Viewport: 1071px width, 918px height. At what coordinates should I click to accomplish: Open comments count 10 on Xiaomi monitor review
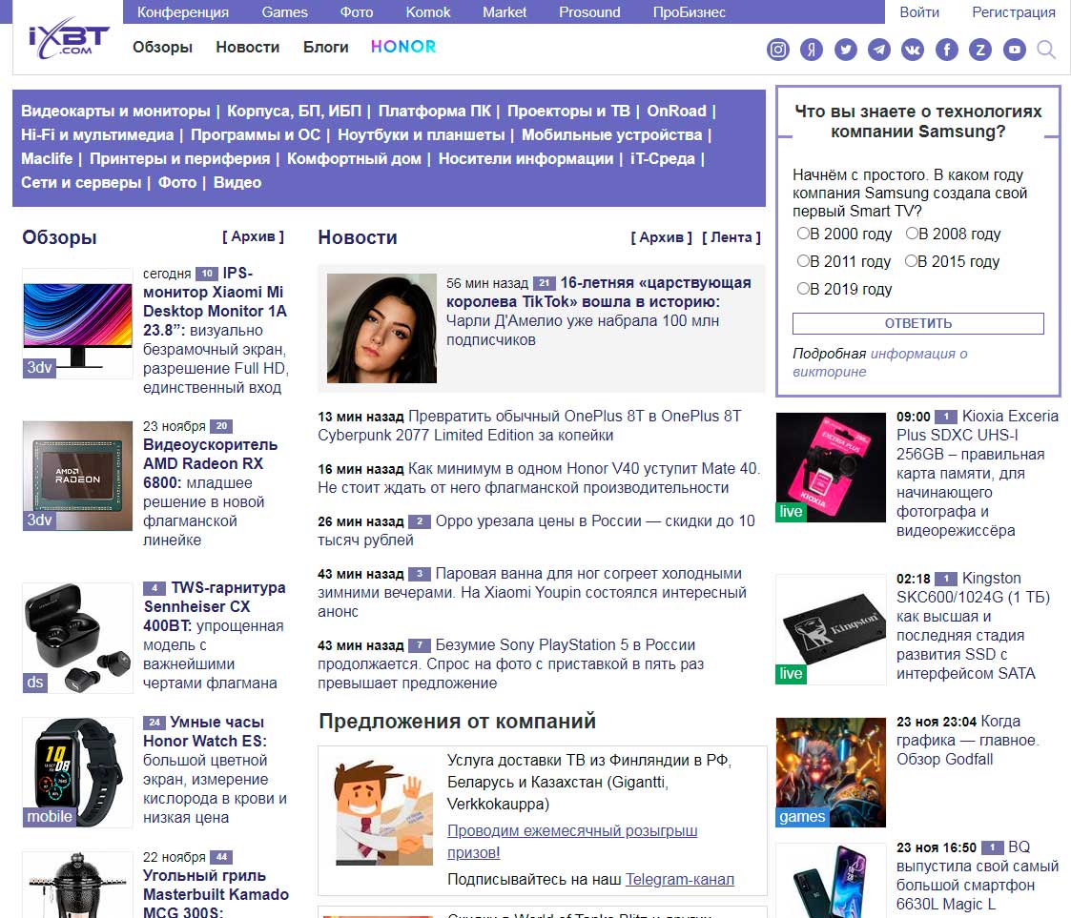coord(207,274)
